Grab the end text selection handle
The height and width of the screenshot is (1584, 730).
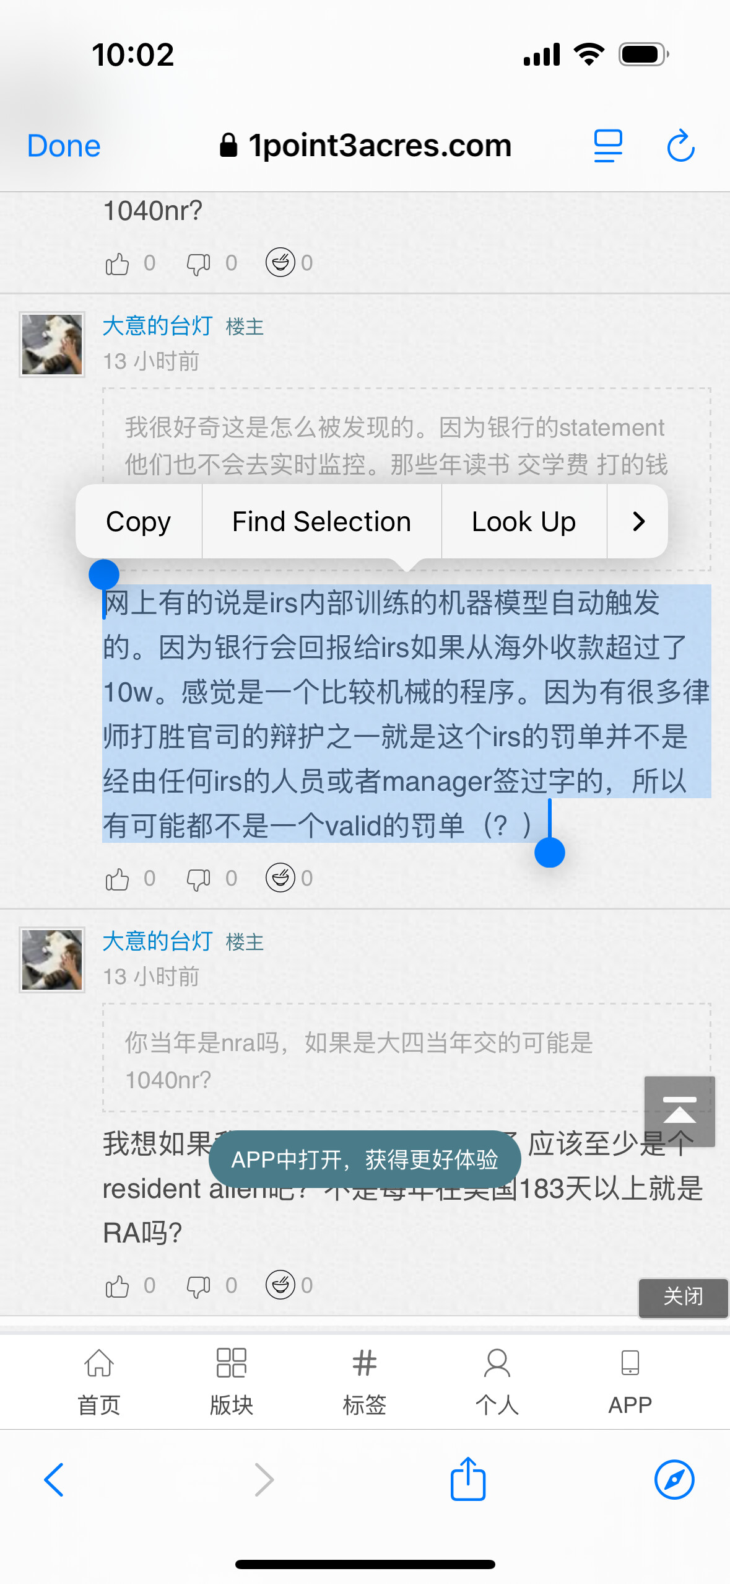pos(549,851)
